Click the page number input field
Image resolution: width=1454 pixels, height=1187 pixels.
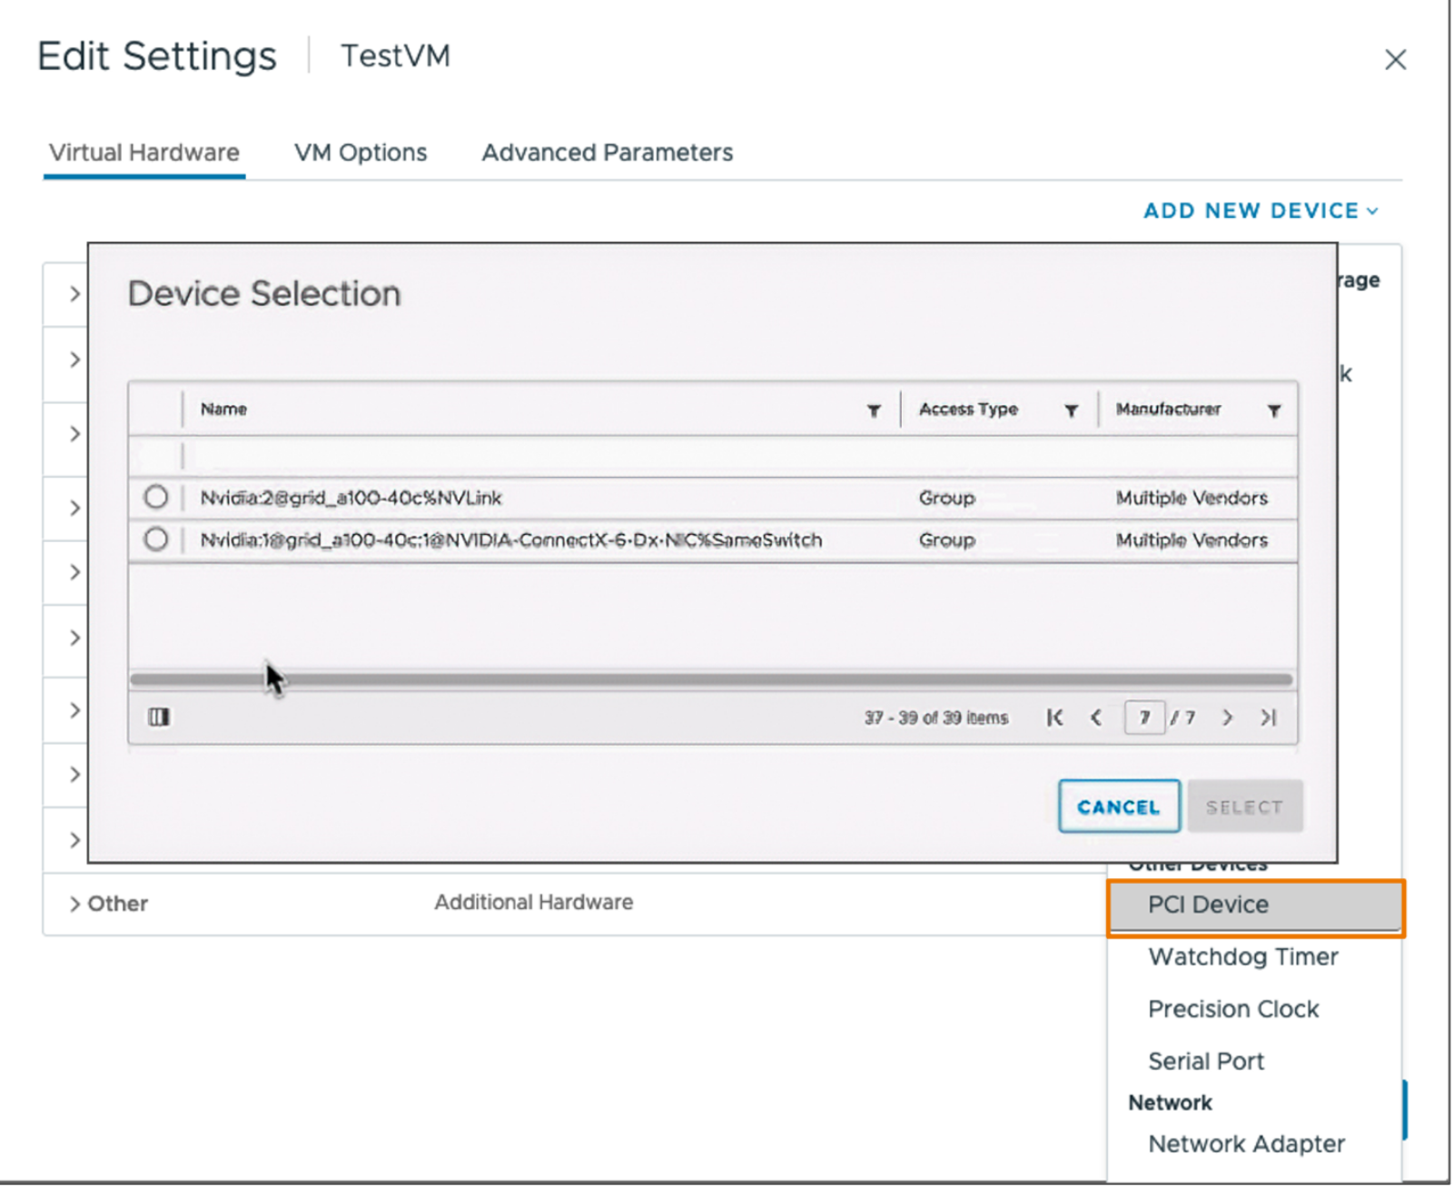point(1143,717)
